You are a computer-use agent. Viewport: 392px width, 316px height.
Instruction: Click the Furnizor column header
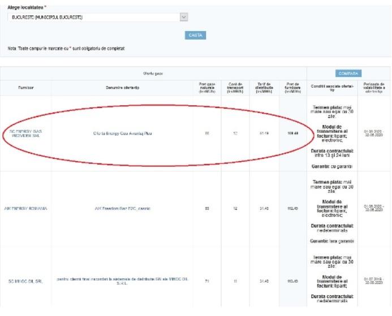click(25, 88)
